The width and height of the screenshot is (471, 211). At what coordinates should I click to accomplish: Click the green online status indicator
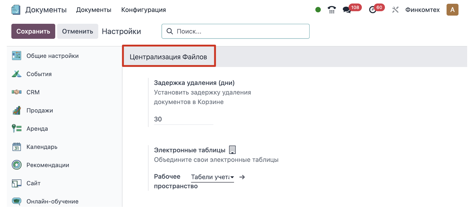point(318,10)
